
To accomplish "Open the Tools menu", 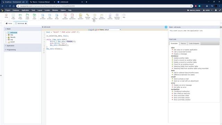I will (x=33, y=10).
